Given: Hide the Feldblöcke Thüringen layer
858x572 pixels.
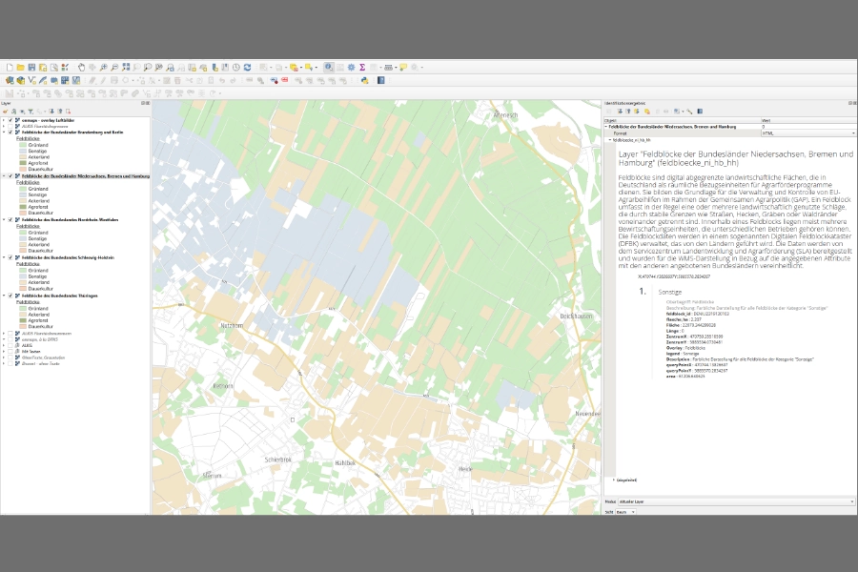Looking at the screenshot, I should [10, 296].
